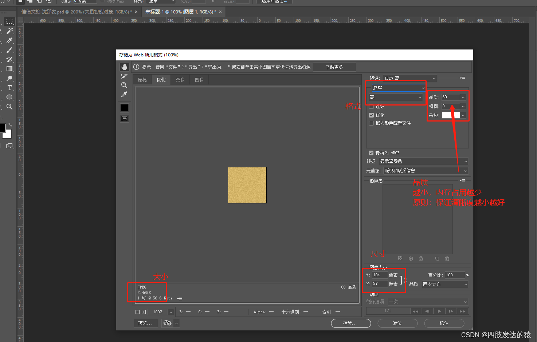The height and width of the screenshot is (342, 537).
Task: Select the Magic Wand tool in Photoshop toolbar
Action: [x=9, y=31]
